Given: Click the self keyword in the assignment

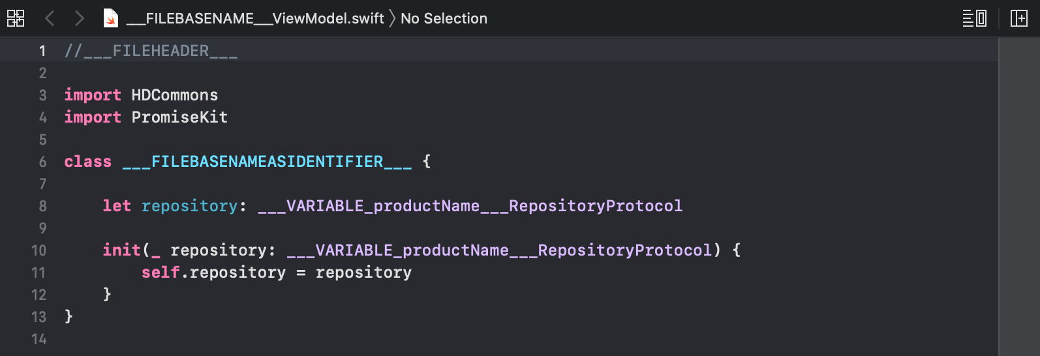Looking at the screenshot, I should tap(161, 273).
